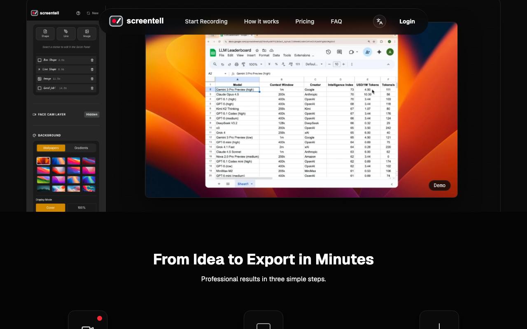527x329 pixels.
Task: Click the Sheets three-dot more options icon
Action: pos(352,64)
